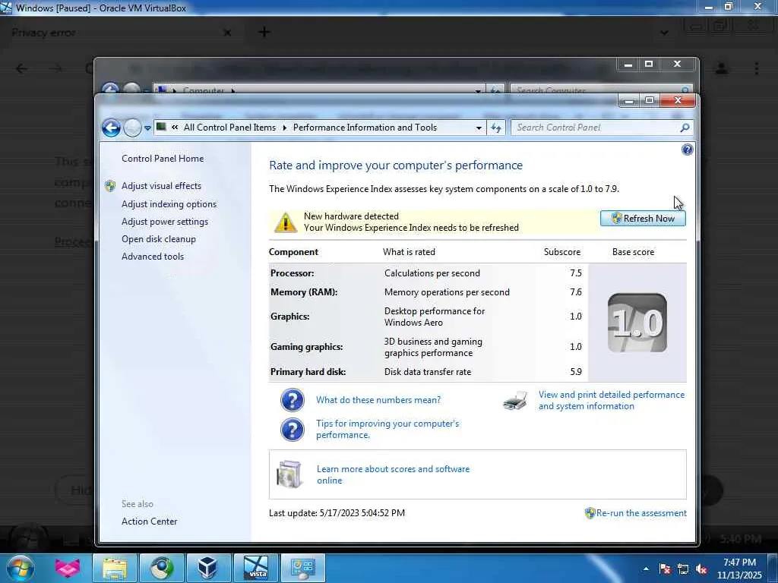778x583 pixels.
Task: Select Performance Information and Tools breadcrumb
Action: [x=365, y=128]
